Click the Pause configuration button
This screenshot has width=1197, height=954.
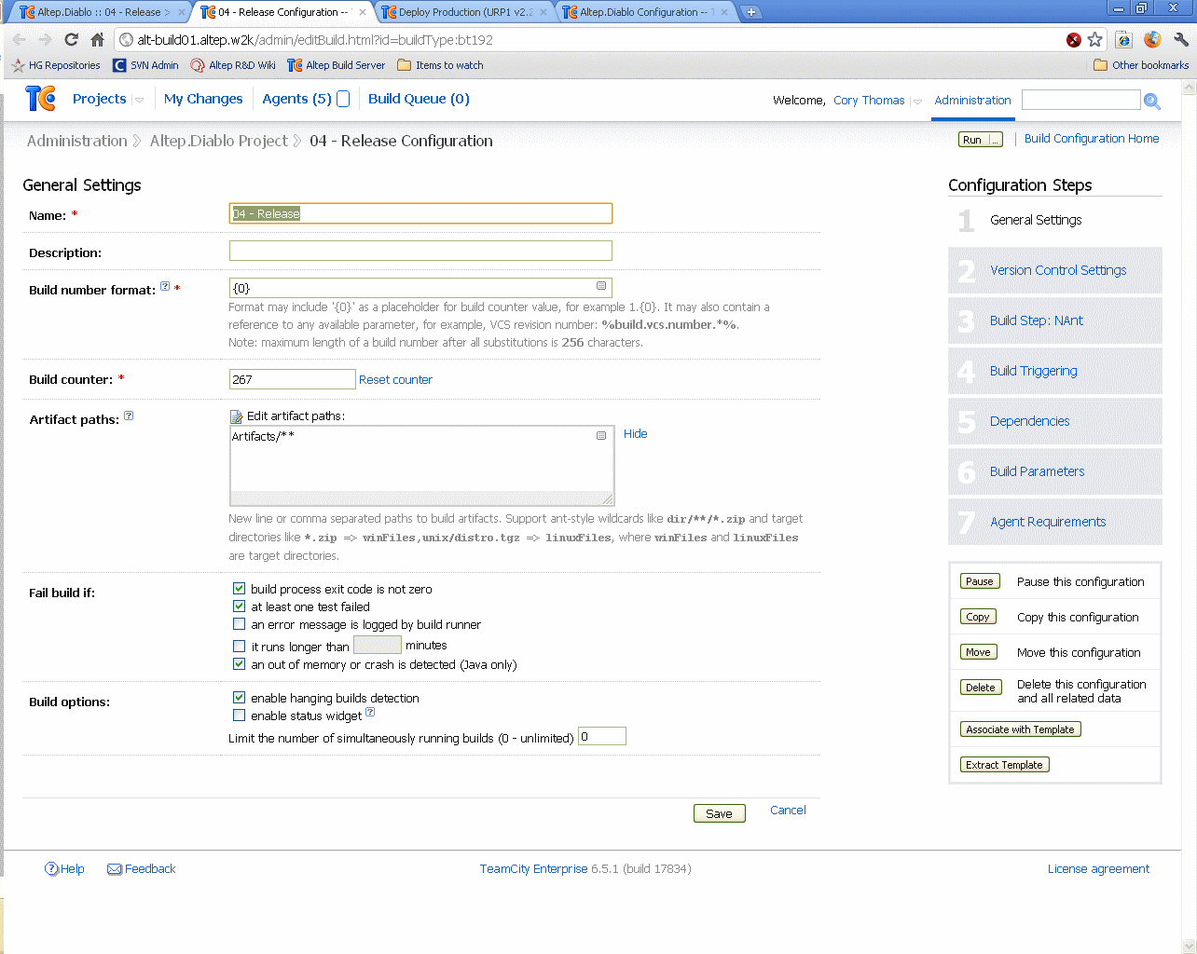coord(980,581)
